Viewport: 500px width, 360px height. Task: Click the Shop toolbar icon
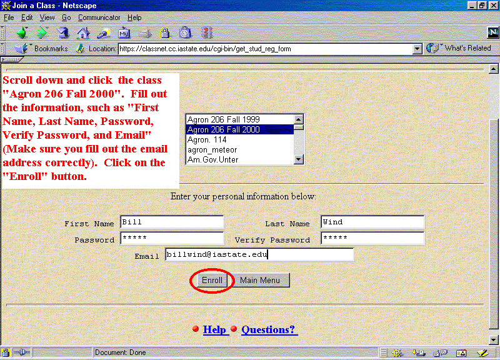tap(186, 32)
